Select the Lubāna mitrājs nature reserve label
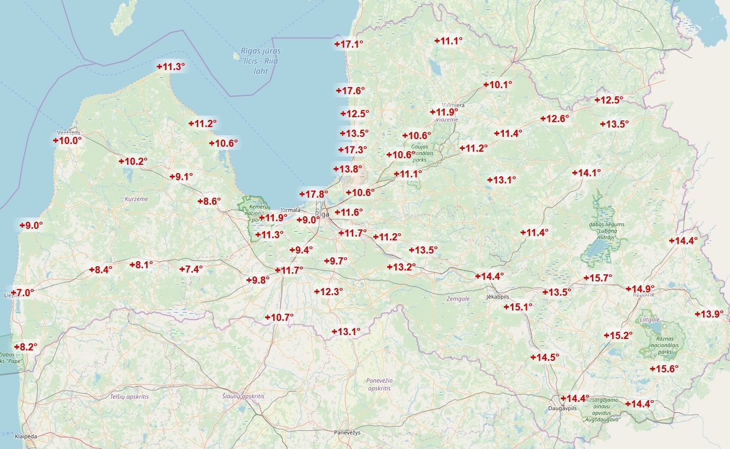 point(607,231)
